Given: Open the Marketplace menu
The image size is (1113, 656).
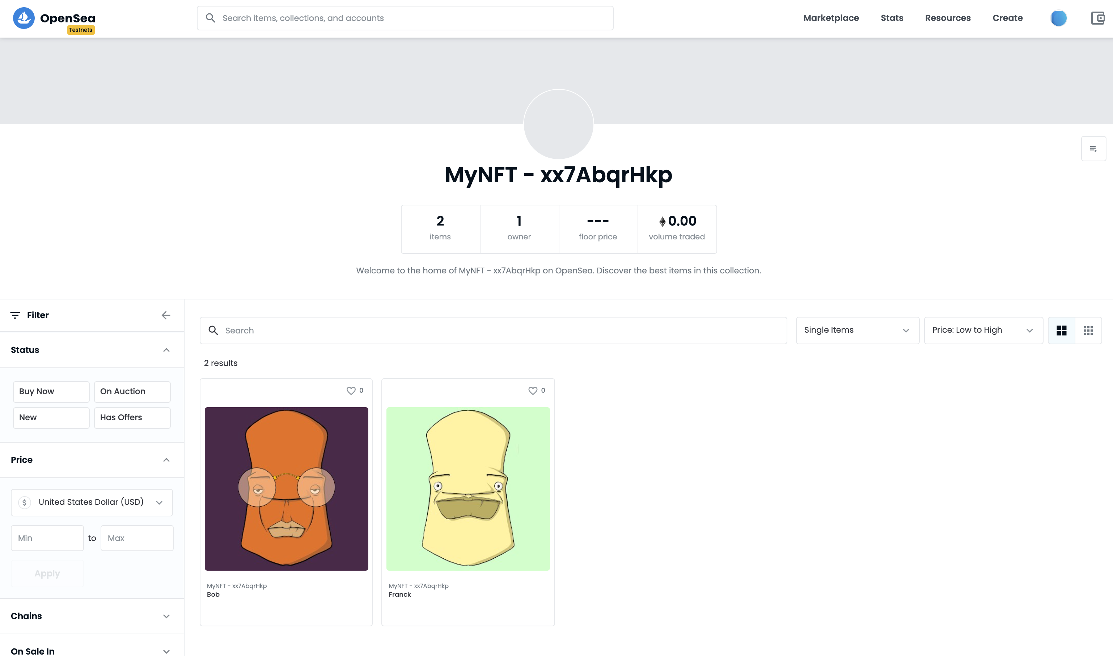Looking at the screenshot, I should 831,18.
